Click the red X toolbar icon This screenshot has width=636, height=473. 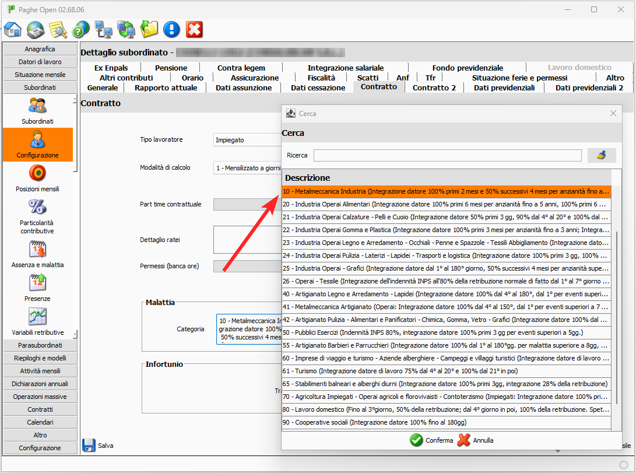[x=194, y=29]
